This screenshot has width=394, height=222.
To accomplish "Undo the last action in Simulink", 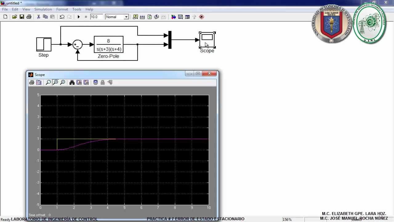I will (62, 17).
